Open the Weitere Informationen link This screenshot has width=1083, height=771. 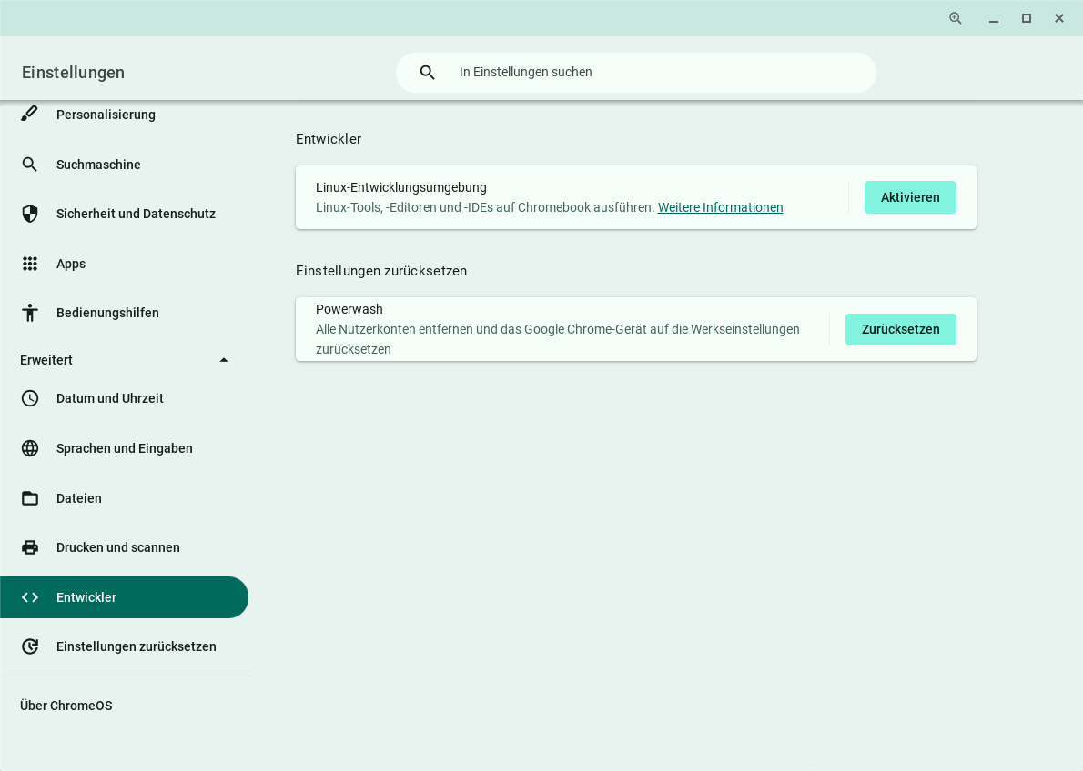721,207
